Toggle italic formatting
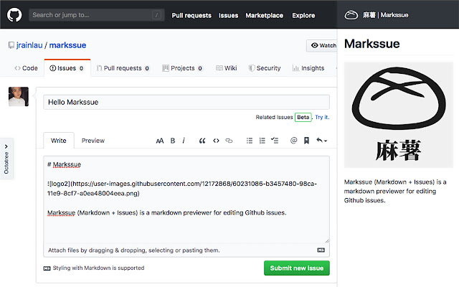 click(x=184, y=141)
